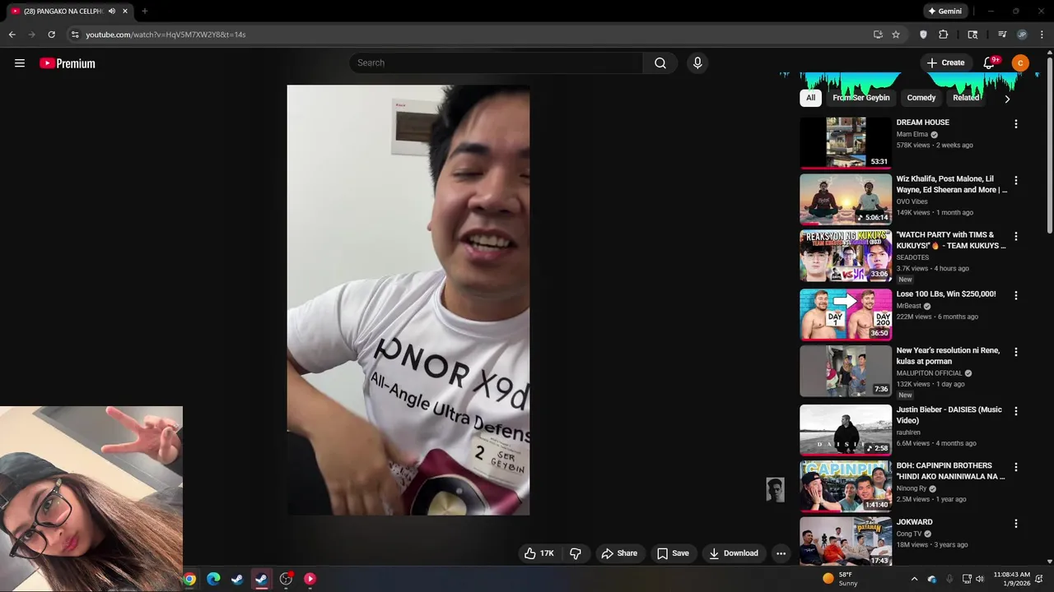
Task: Activate voice search microphone
Action: [697, 63]
